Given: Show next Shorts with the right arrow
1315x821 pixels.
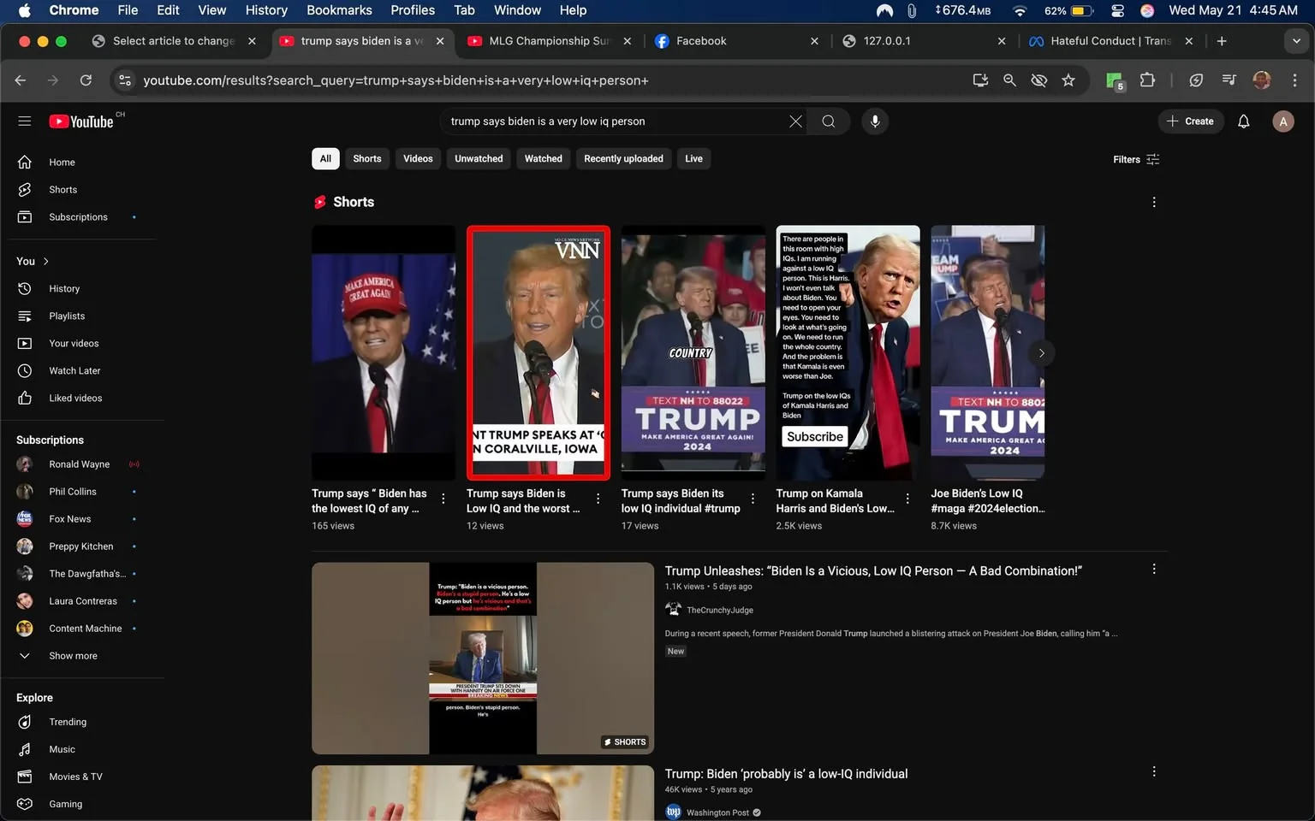Looking at the screenshot, I should pos(1041,352).
